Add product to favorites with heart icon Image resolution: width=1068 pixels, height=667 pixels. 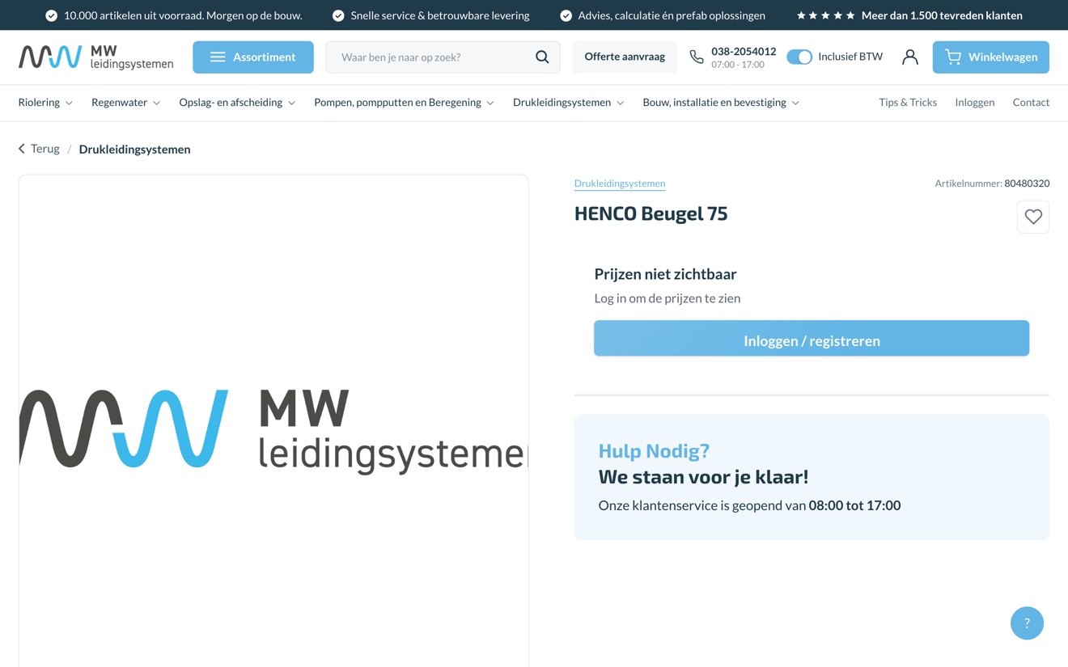[1033, 217]
